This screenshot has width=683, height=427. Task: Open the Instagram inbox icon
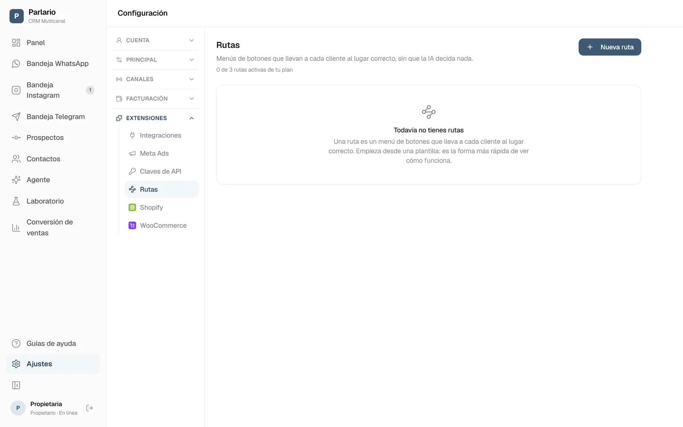point(16,90)
